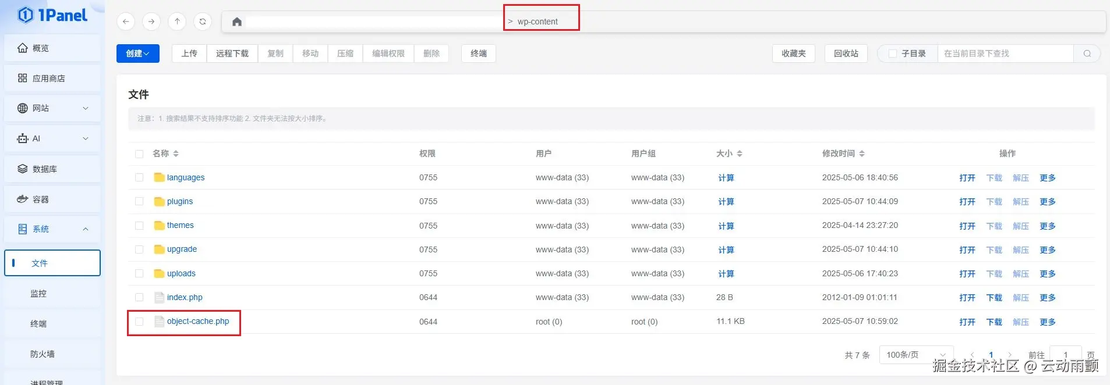Screen dimensions: 1110x385
Task: Check the upgrade row checkbox
Action: point(139,249)
